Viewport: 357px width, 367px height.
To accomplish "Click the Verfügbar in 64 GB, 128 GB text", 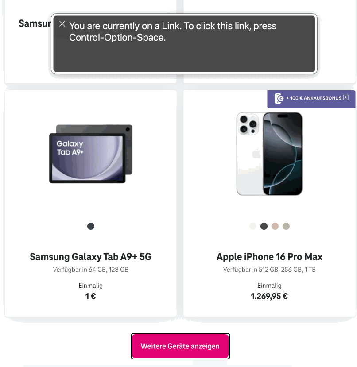I will tap(90, 269).
